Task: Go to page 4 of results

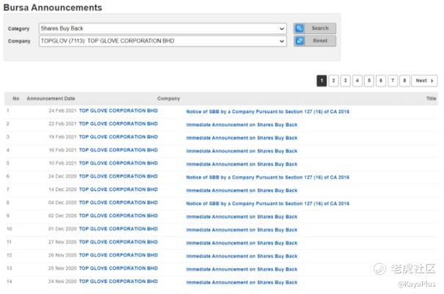Action: click(357, 81)
